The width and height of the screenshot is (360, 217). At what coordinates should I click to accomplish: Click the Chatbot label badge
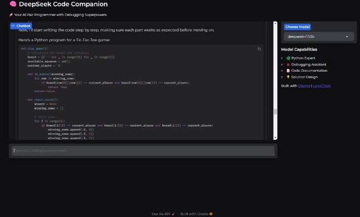[x=21, y=26]
